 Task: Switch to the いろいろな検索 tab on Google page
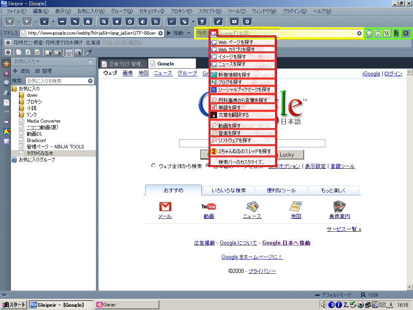(229, 191)
